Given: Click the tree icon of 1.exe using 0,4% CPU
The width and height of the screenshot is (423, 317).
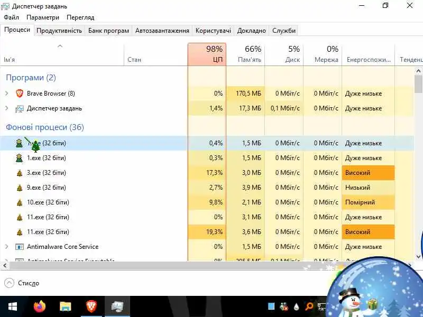Looking at the screenshot, I should pos(19,143).
